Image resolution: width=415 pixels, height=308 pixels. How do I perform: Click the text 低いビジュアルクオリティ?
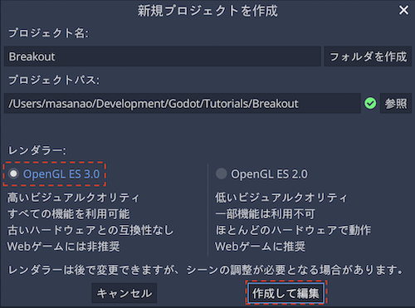click(281, 198)
